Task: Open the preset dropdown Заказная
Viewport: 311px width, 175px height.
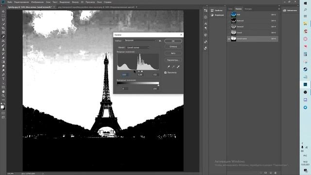Action: [140, 40]
